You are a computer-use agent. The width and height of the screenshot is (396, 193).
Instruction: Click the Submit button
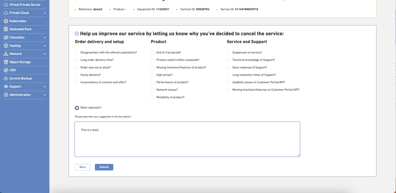pos(104,167)
